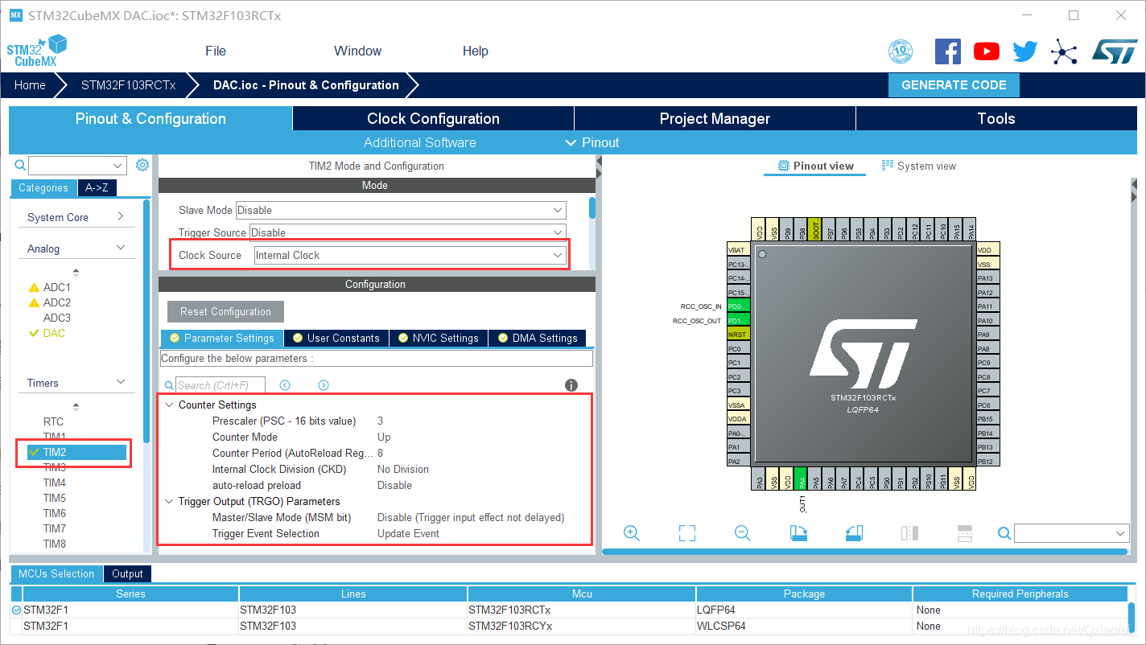Screen dimensions: 1146x645
Task: Click the ST logo in header
Action: coord(1115,51)
